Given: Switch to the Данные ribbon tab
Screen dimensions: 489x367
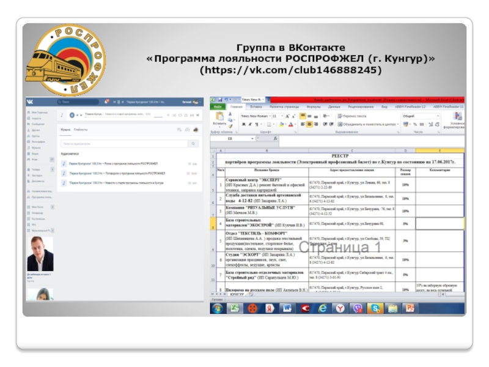Looking at the screenshot, I should coord(334,106).
